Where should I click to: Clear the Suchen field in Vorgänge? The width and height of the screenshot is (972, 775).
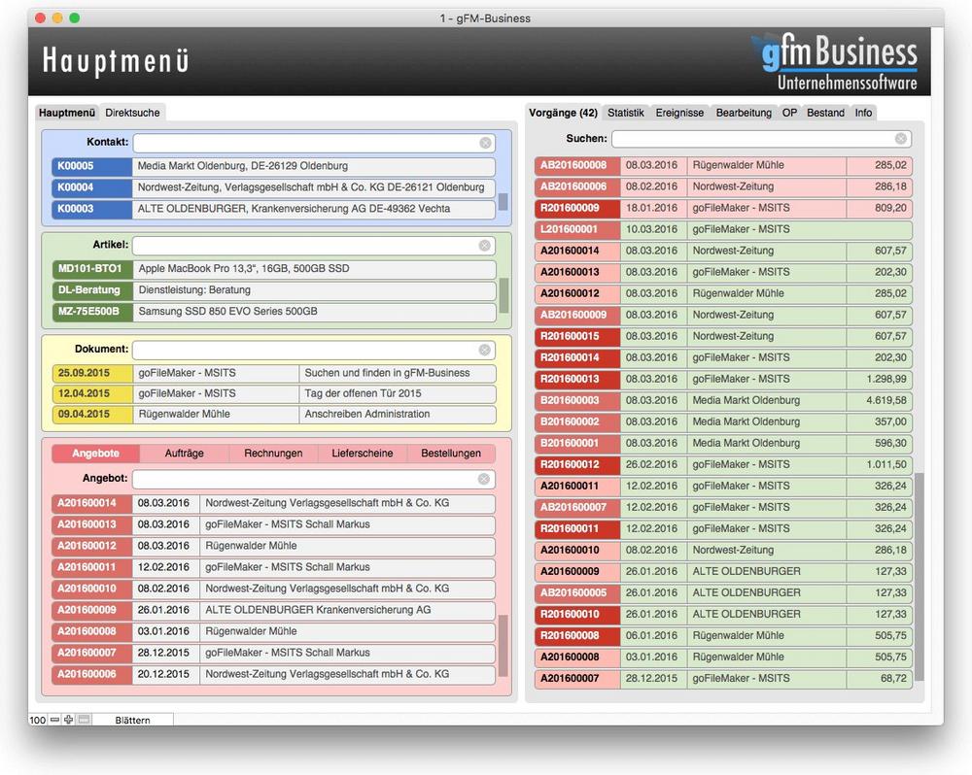pyautogui.click(x=901, y=139)
